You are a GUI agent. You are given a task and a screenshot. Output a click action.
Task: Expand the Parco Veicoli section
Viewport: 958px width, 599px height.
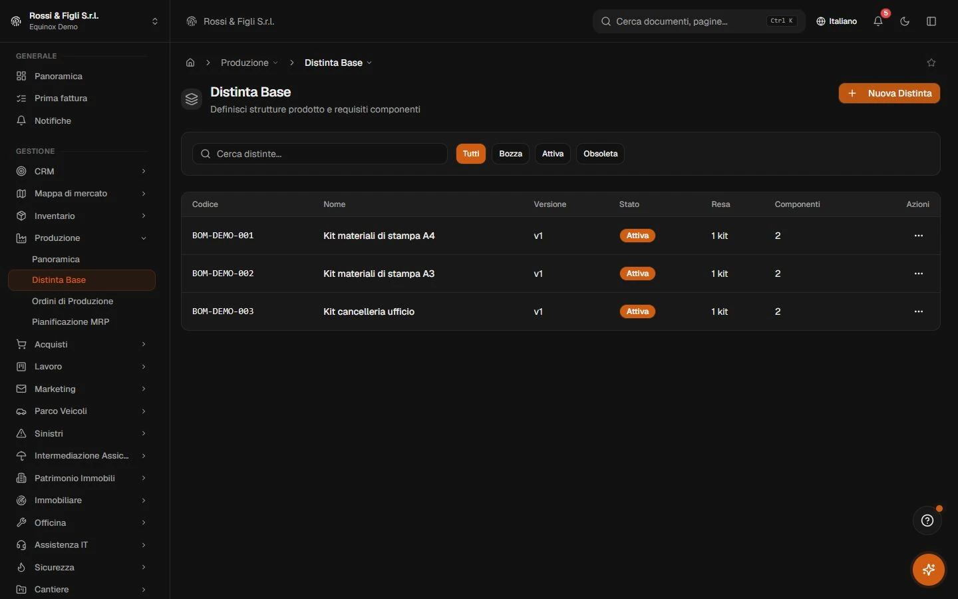[x=81, y=411]
